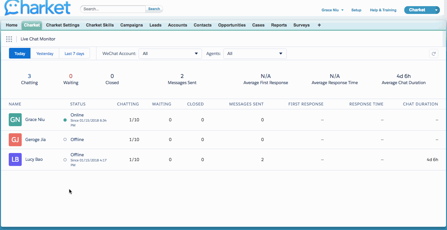Image resolution: width=447 pixels, height=230 pixels.
Task: Select the Today filter
Action: (20, 54)
